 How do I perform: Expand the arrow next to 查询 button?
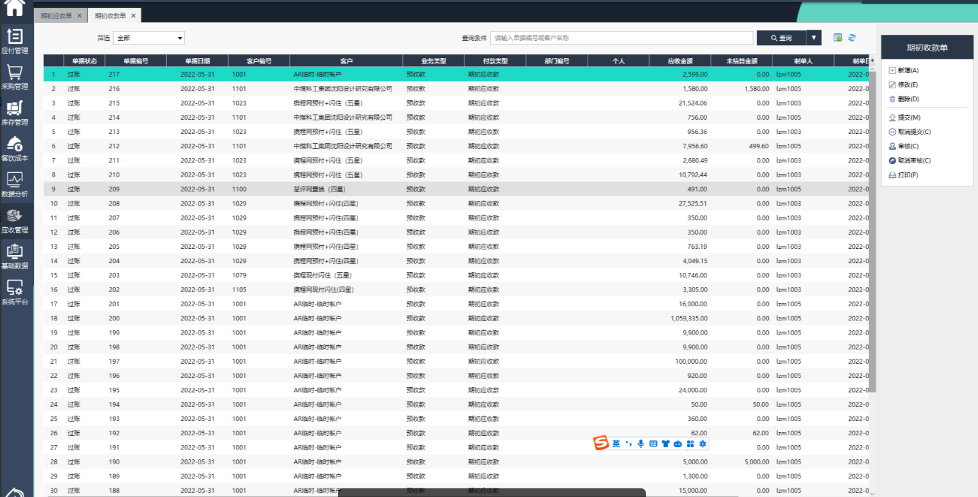(814, 38)
